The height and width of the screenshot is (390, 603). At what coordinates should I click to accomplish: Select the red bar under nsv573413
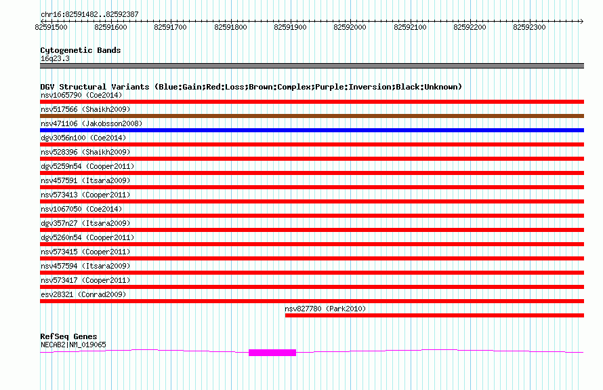tap(312, 201)
